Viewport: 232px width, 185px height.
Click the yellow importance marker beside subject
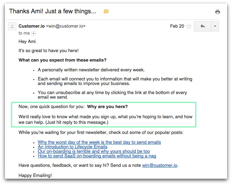coord(106,12)
